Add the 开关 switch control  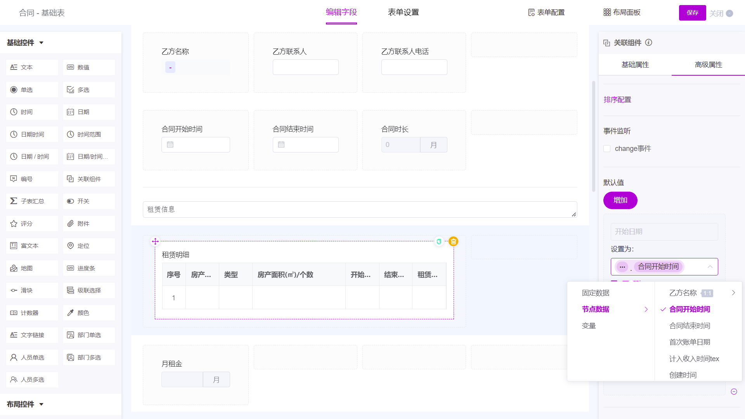click(x=89, y=201)
